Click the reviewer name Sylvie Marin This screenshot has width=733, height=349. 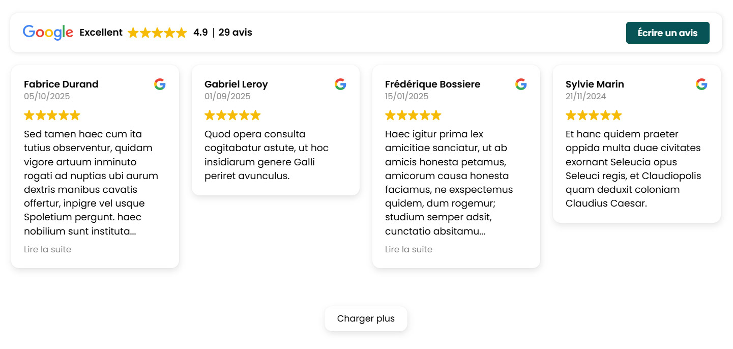[595, 84]
